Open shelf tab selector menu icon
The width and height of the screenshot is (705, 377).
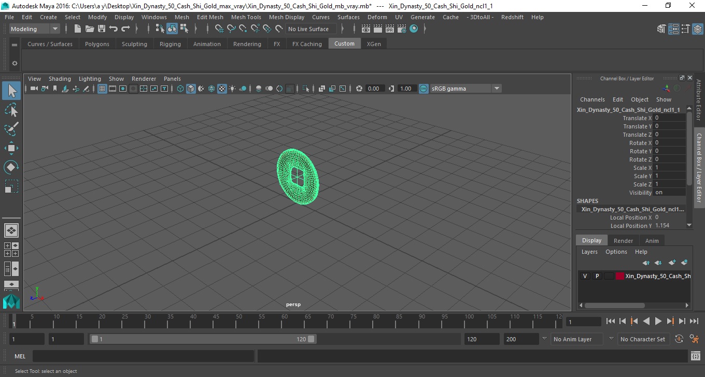pyautogui.click(x=15, y=45)
